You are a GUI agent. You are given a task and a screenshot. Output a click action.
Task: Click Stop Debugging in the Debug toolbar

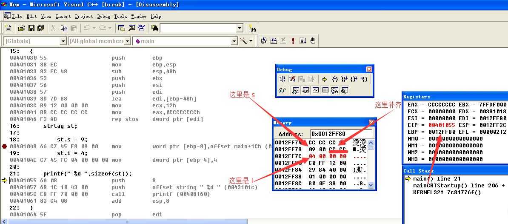tap(292, 79)
